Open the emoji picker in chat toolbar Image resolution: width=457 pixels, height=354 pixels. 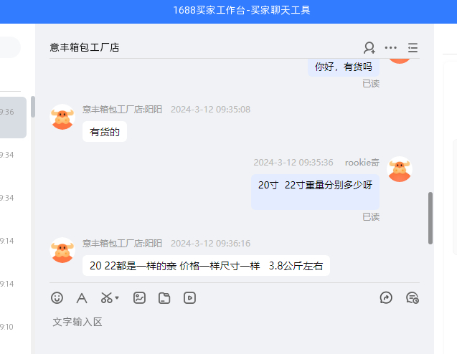pyautogui.click(x=57, y=298)
